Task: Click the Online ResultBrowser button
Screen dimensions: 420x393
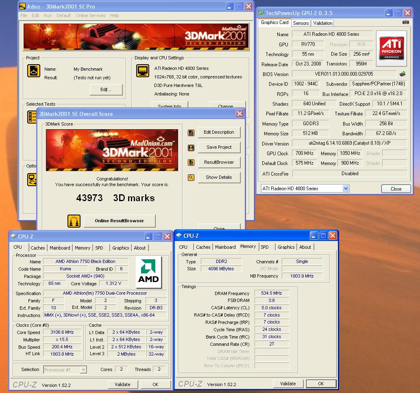Action: (120, 221)
